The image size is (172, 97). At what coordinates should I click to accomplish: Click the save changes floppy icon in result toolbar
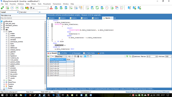click(x=75, y=56)
